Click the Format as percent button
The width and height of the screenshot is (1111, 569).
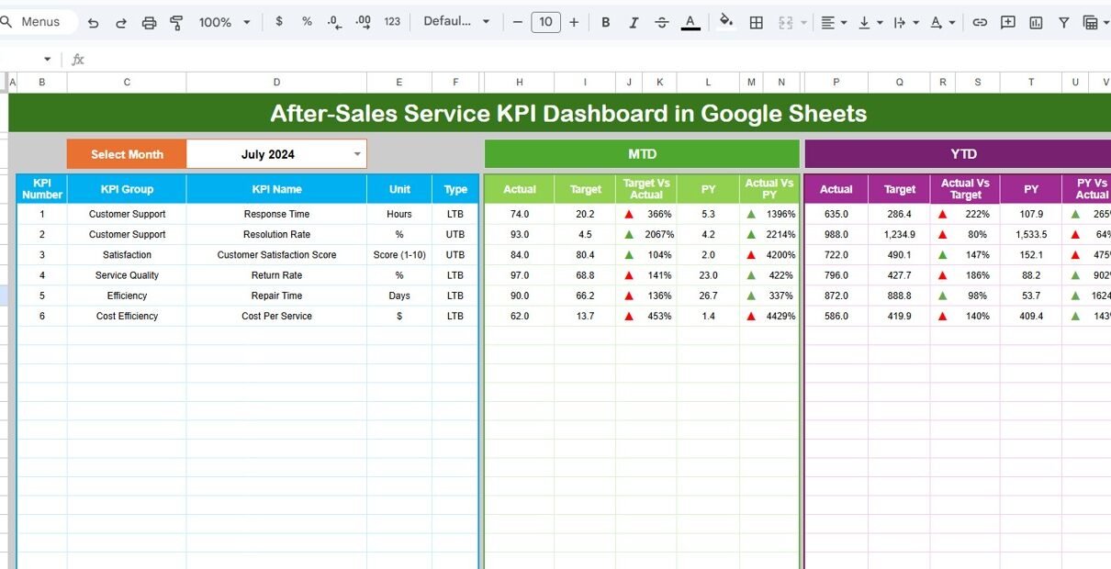tap(307, 22)
